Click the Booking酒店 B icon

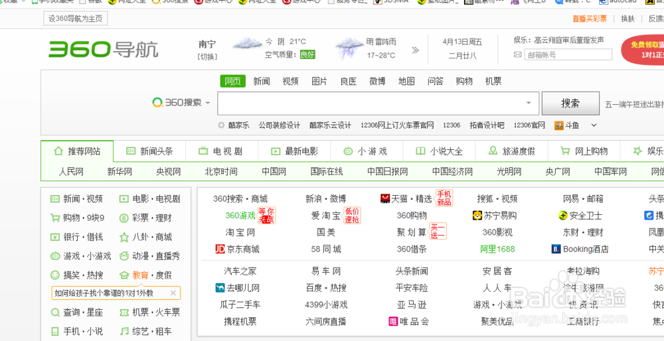tap(556, 249)
